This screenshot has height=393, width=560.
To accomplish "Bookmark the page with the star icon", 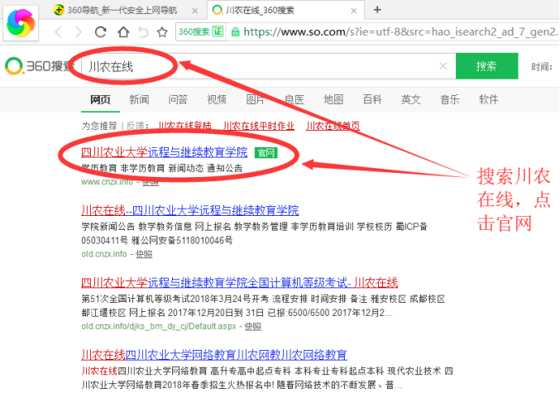I will click(162, 32).
